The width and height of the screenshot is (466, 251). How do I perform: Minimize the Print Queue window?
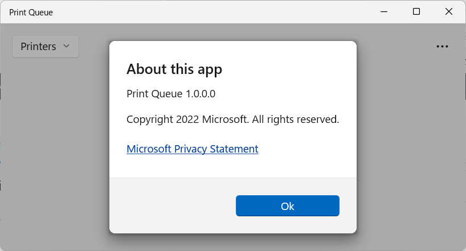click(384, 12)
